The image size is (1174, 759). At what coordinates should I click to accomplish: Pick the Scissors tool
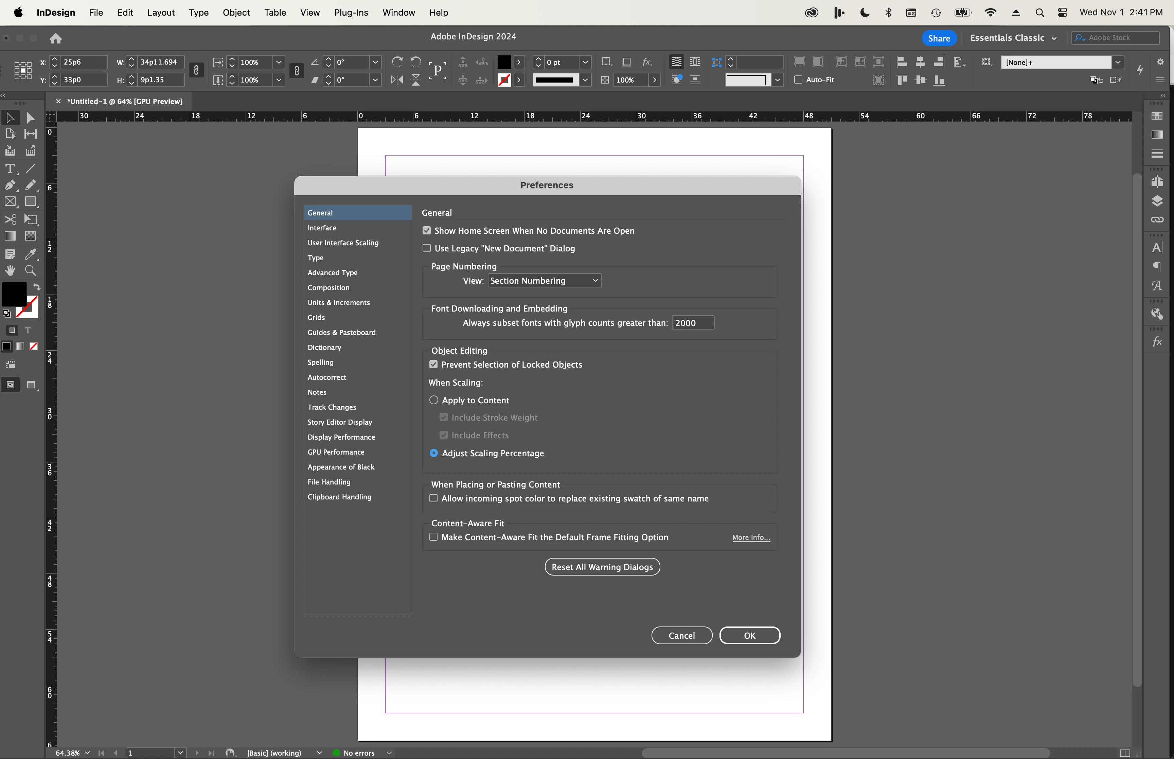pos(10,219)
